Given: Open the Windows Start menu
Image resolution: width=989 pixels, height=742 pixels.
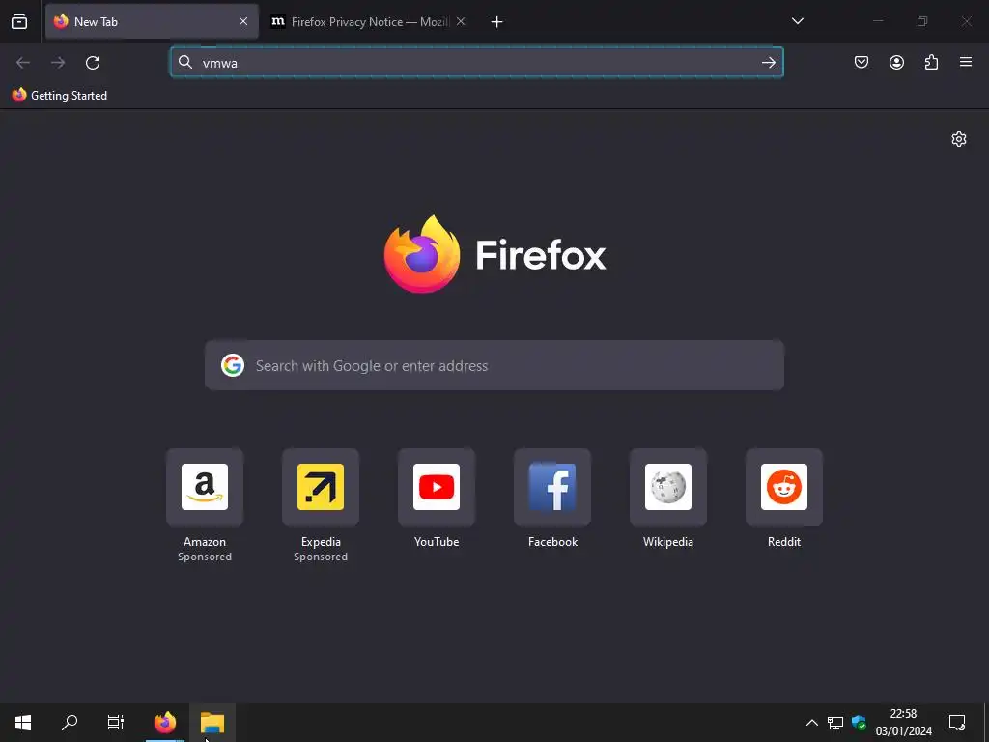Looking at the screenshot, I should [23, 723].
